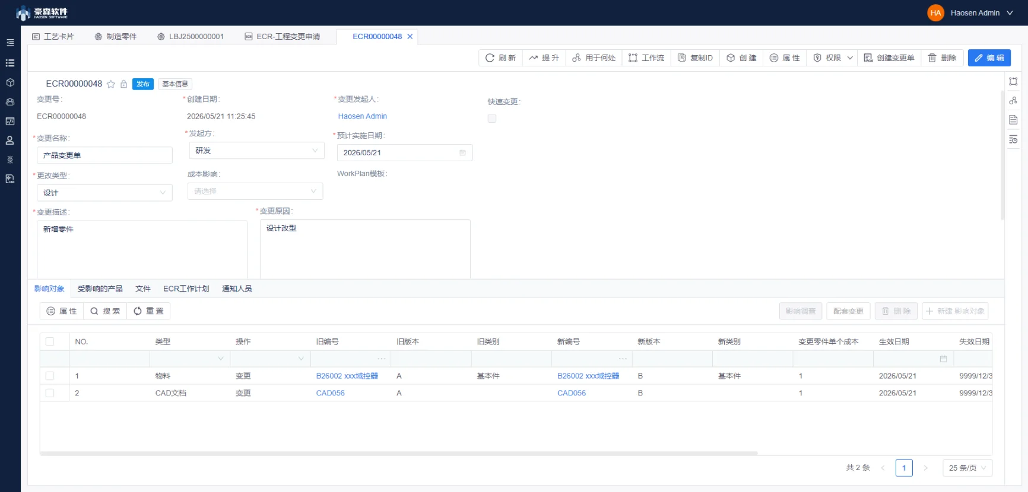Image resolution: width=1028 pixels, height=492 pixels.
Task: Open the 发起方 dropdown showing 研发
Action: click(x=257, y=151)
